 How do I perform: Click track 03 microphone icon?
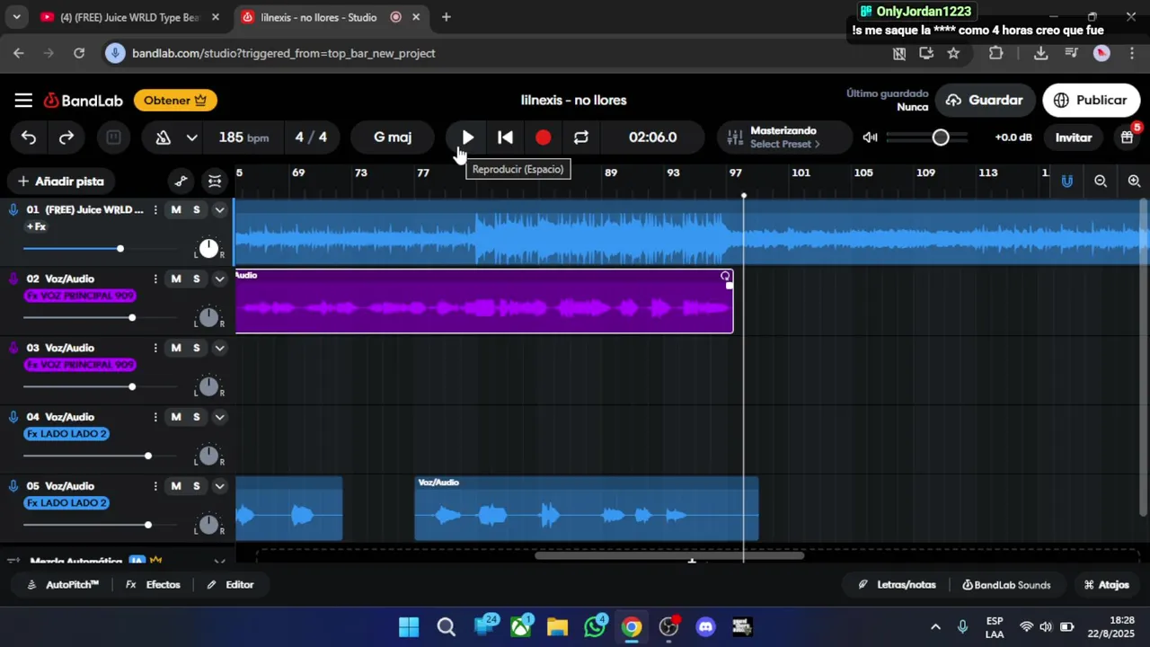click(x=13, y=348)
